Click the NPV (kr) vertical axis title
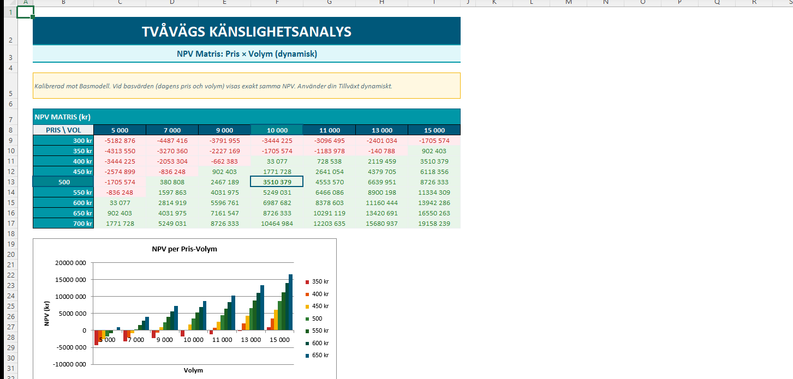Viewport: 793px width, 379px height. (47, 313)
